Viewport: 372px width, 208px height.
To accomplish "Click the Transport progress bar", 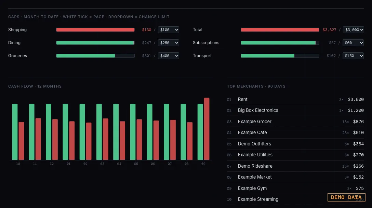I will pyautogui.click(x=280, y=56).
